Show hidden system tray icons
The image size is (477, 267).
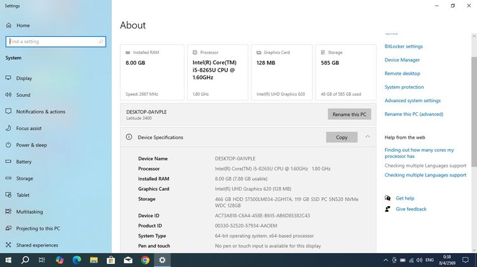tap(386, 260)
